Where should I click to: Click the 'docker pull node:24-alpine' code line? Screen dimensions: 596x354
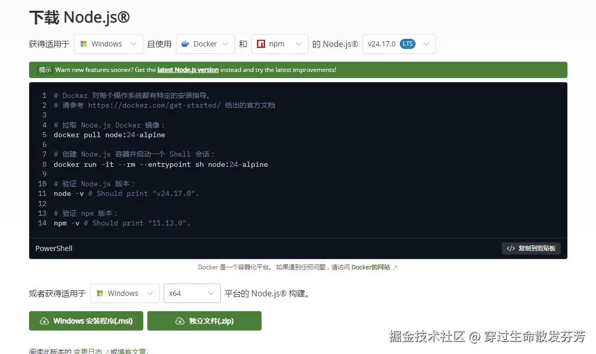coord(110,135)
